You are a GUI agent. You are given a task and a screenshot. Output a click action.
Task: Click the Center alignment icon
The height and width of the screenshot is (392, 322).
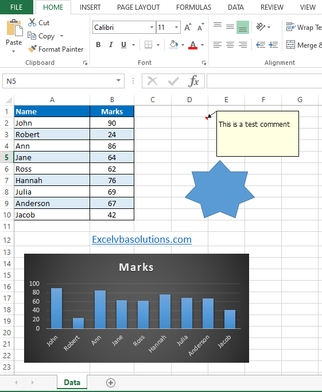[x=230, y=45]
